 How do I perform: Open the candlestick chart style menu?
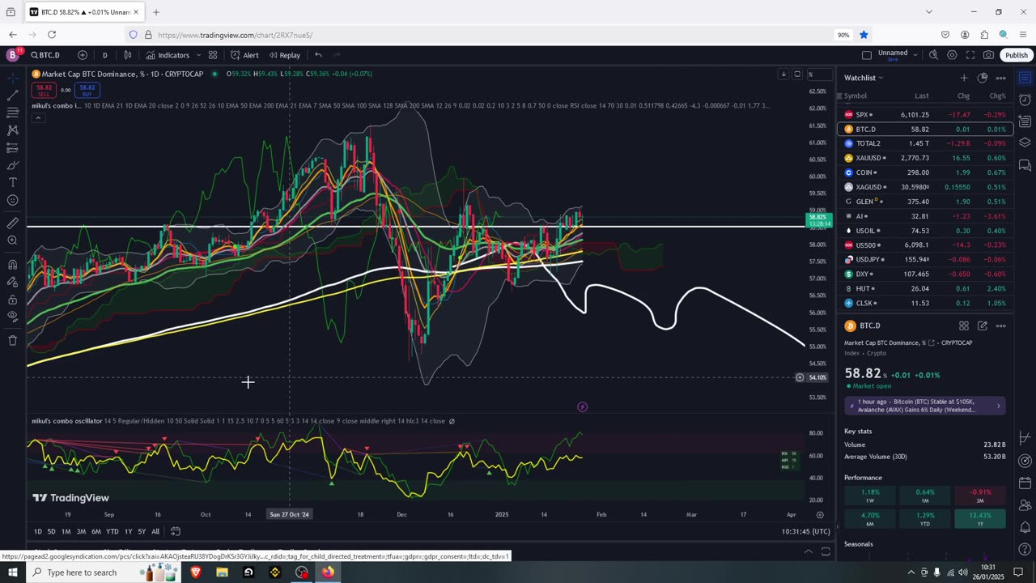(128, 55)
